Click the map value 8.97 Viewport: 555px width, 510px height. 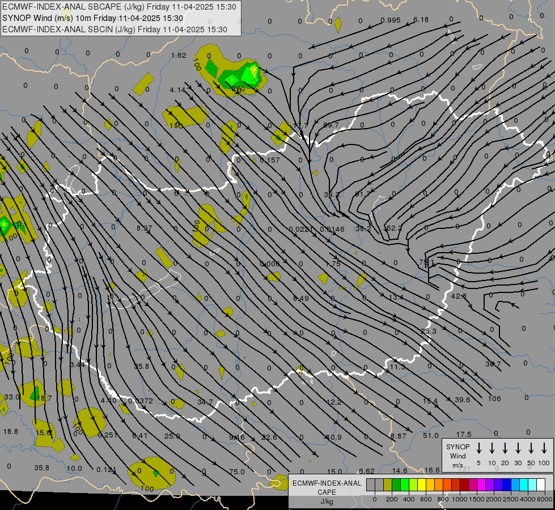tap(145, 228)
